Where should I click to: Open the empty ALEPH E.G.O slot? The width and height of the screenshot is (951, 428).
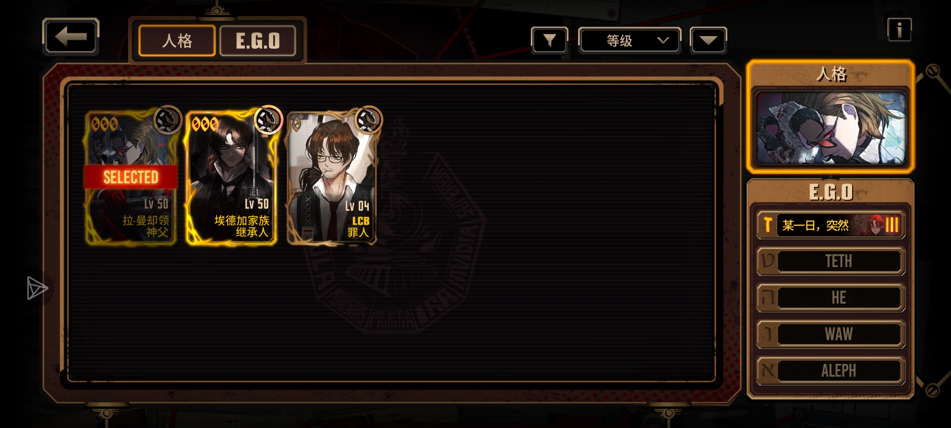tap(831, 371)
